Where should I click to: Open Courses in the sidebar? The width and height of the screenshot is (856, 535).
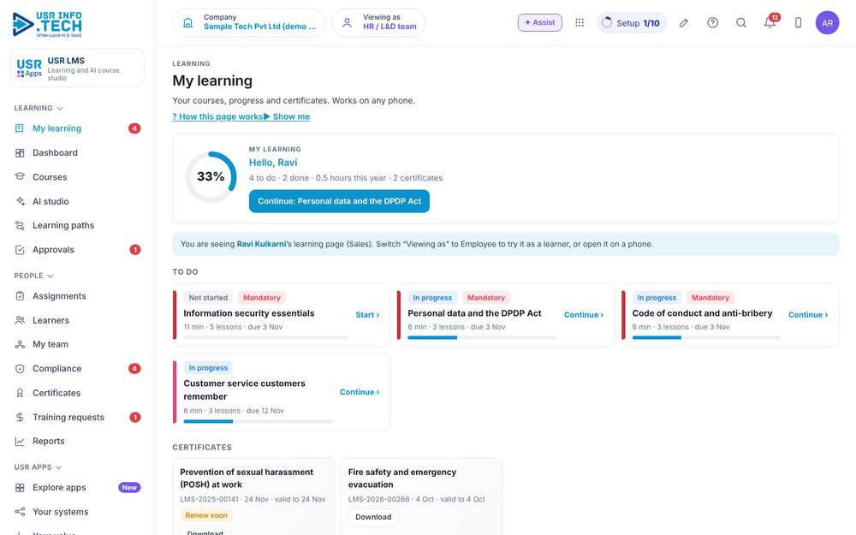[77, 177]
